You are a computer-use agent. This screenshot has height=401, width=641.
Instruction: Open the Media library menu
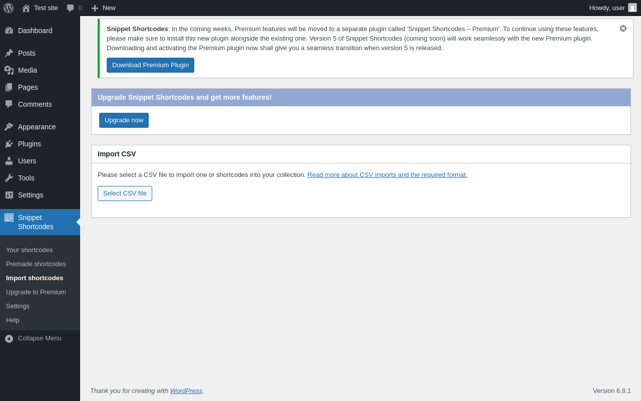click(x=28, y=70)
